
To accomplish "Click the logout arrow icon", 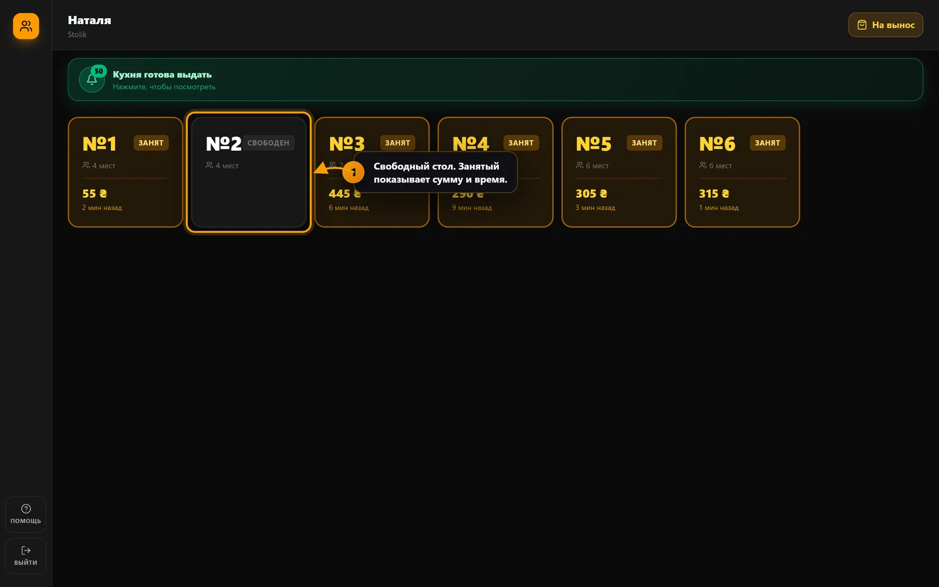I will (x=26, y=551).
